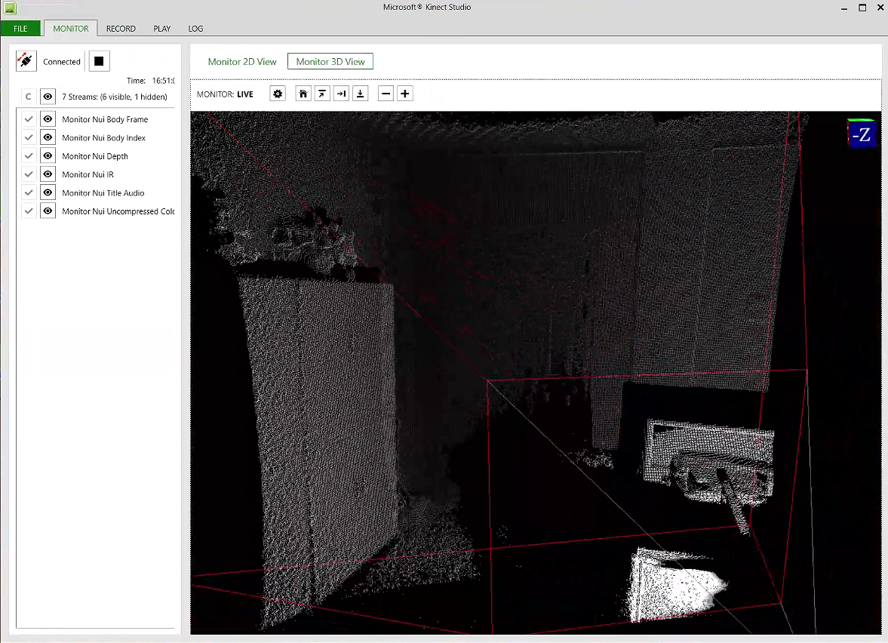Switch to the RECORD tab
The image size is (888, 643).
(121, 29)
